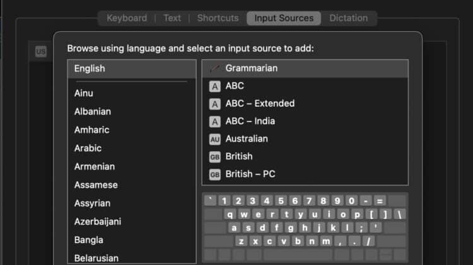The width and height of the screenshot is (473, 265).
Task: Click the US input source badge
Action: [41, 52]
